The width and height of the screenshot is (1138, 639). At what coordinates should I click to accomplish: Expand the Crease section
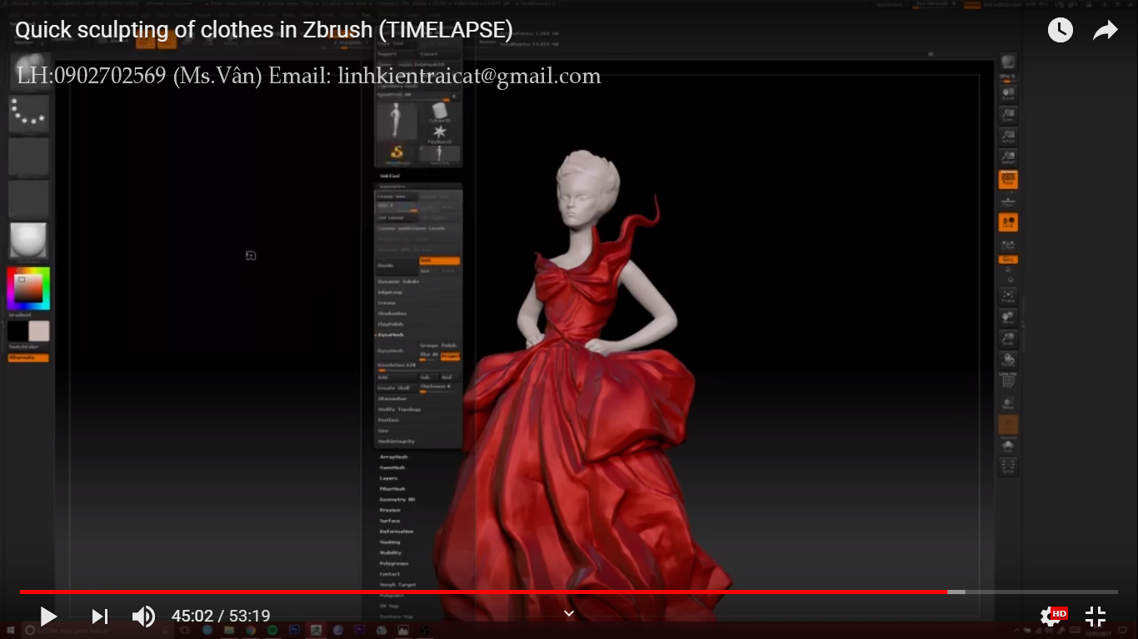pos(387,303)
